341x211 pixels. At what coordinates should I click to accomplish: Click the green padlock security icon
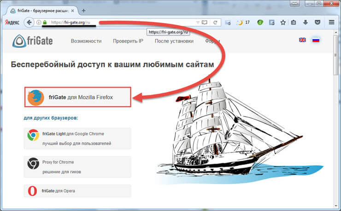point(45,23)
